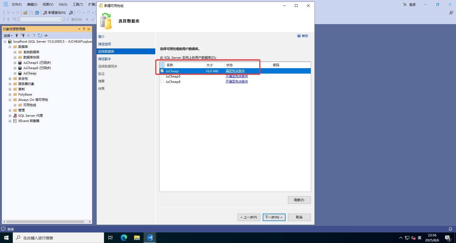Screen dimensions: 456x243
Task: Click 大小 column header
Action: coord(214,65)
